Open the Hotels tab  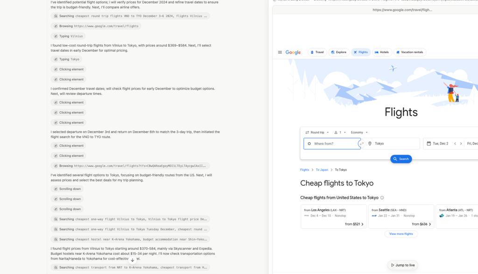[x=382, y=52]
